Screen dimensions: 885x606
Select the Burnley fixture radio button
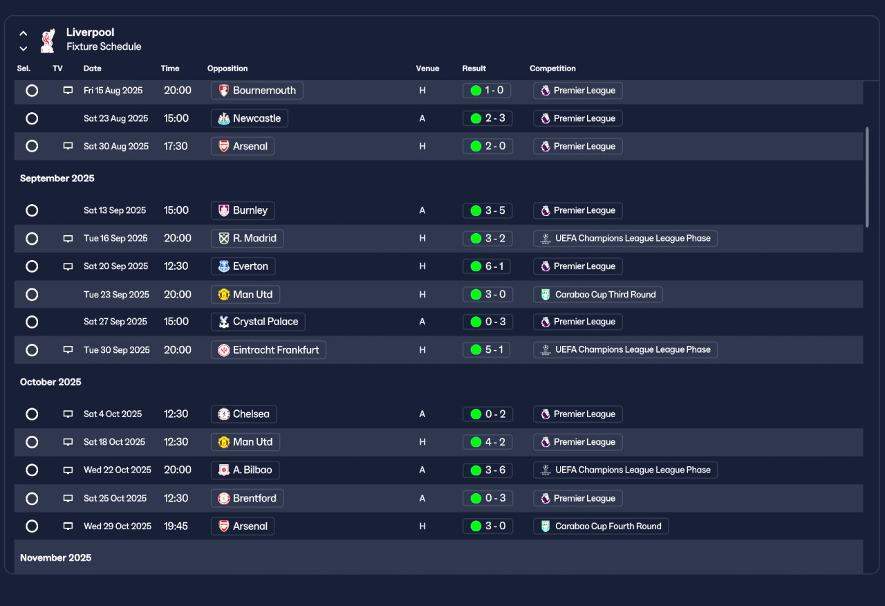(x=32, y=210)
